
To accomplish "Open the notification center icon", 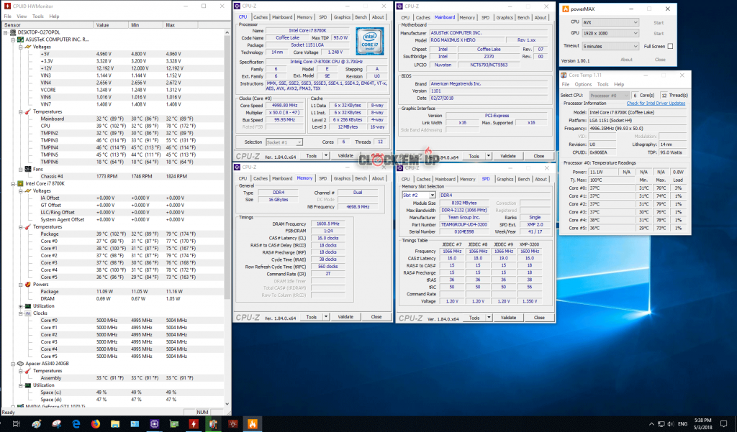I will pyautogui.click(x=723, y=424).
